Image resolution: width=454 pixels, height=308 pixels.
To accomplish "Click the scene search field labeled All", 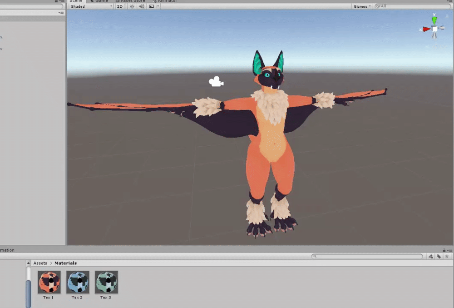I will pos(412,6).
